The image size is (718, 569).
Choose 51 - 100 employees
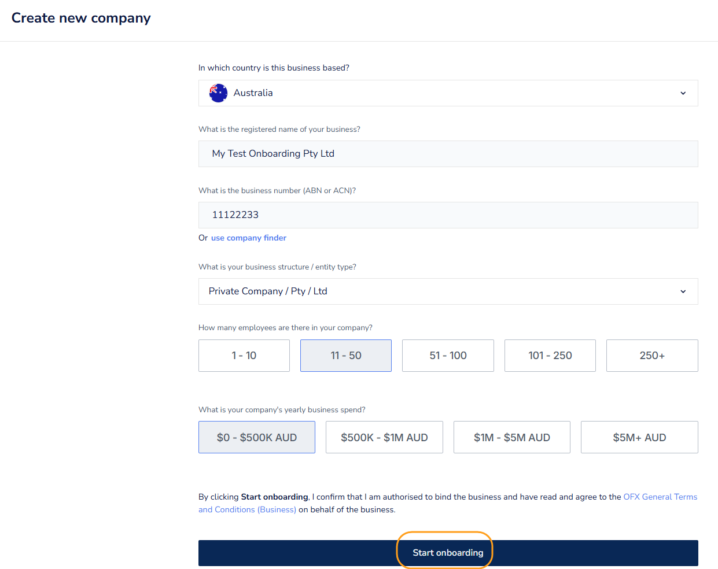coord(448,356)
